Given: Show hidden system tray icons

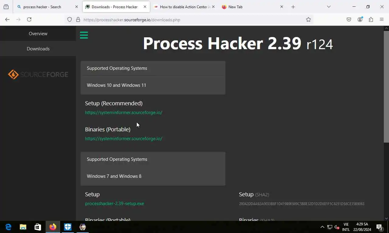Looking at the screenshot, I should tap(322, 227).
